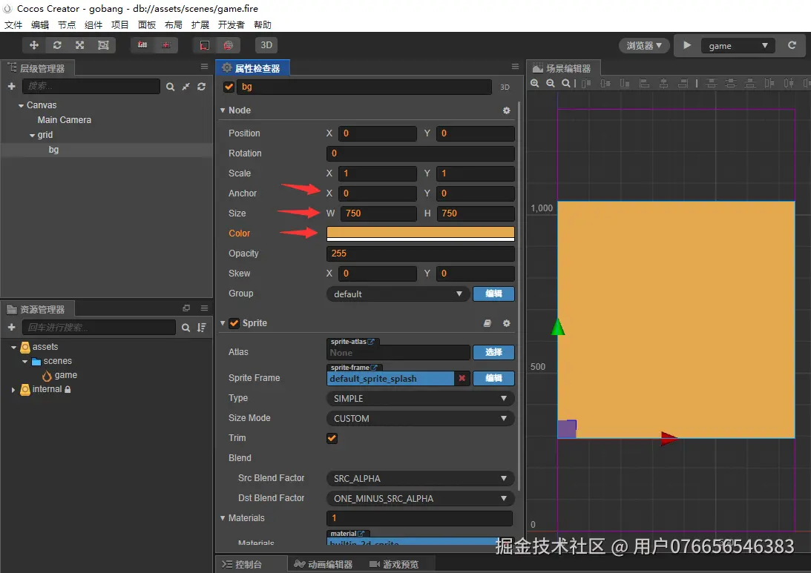Zoom in on the scene editor
Screen dimensions: 811x573
[x=535, y=83]
